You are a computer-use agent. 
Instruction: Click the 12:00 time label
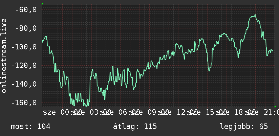tap(188, 112)
